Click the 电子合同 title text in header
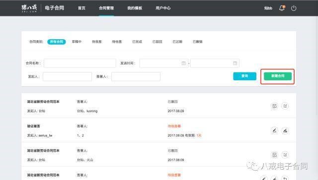This screenshot has height=180, width=318. (54, 8)
